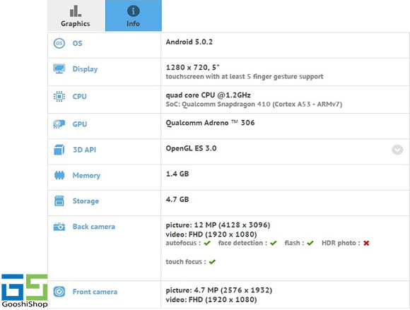Click the HDR photo label

[341, 243]
